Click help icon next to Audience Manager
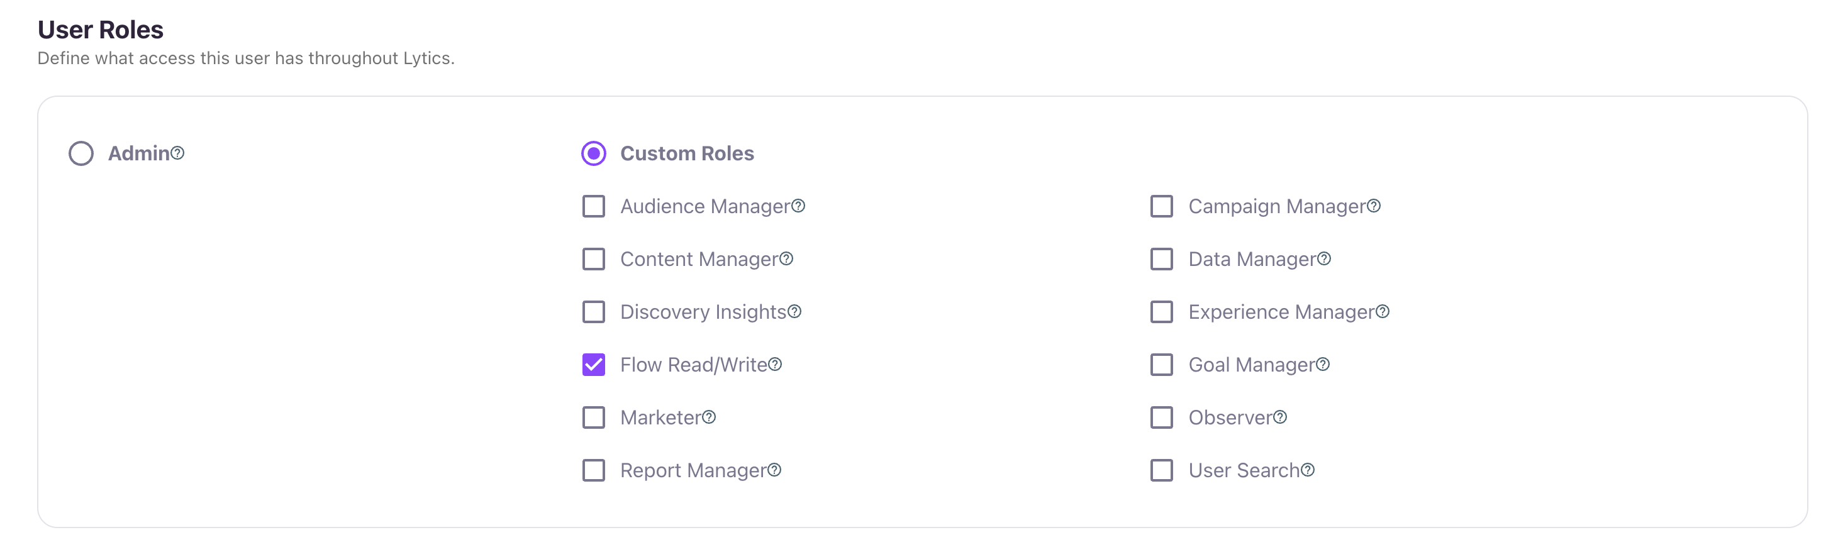Image resolution: width=1843 pixels, height=547 pixels. (x=798, y=205)
